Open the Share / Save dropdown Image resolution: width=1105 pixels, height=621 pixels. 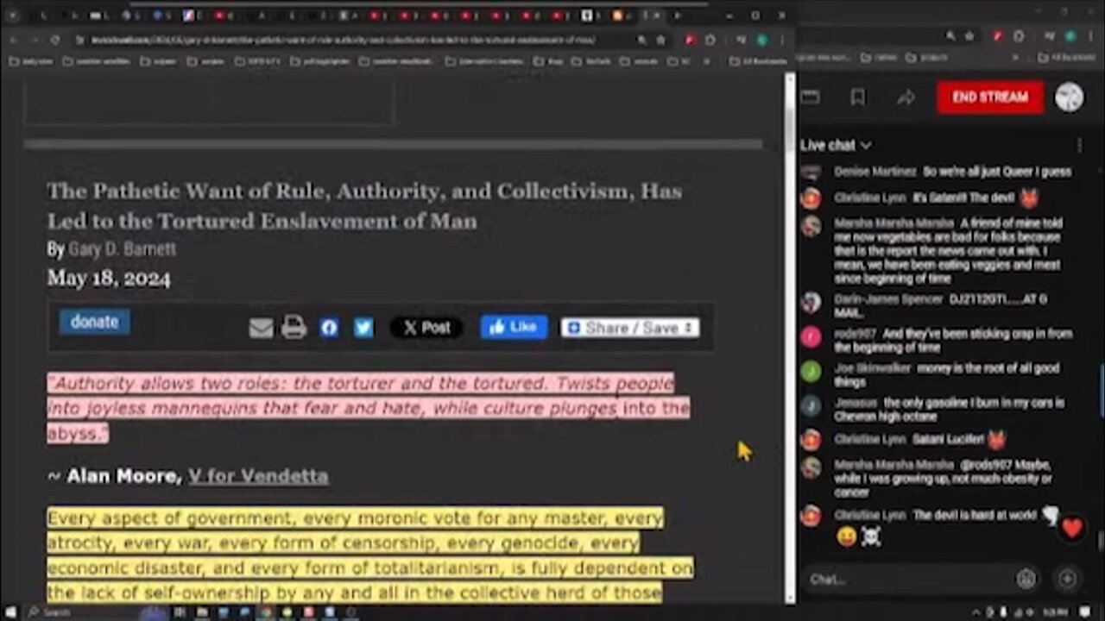click(x=630, y=328)
